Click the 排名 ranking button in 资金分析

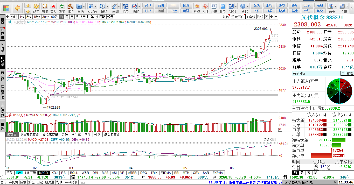tap(350, 74)
